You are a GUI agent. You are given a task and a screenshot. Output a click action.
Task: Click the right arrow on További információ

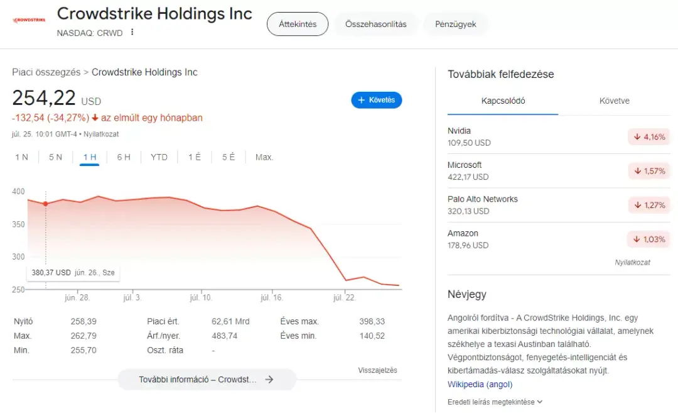[269, 379]
